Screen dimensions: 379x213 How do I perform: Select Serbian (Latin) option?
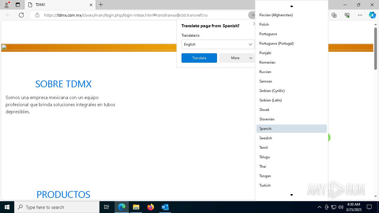click(292, 100)
